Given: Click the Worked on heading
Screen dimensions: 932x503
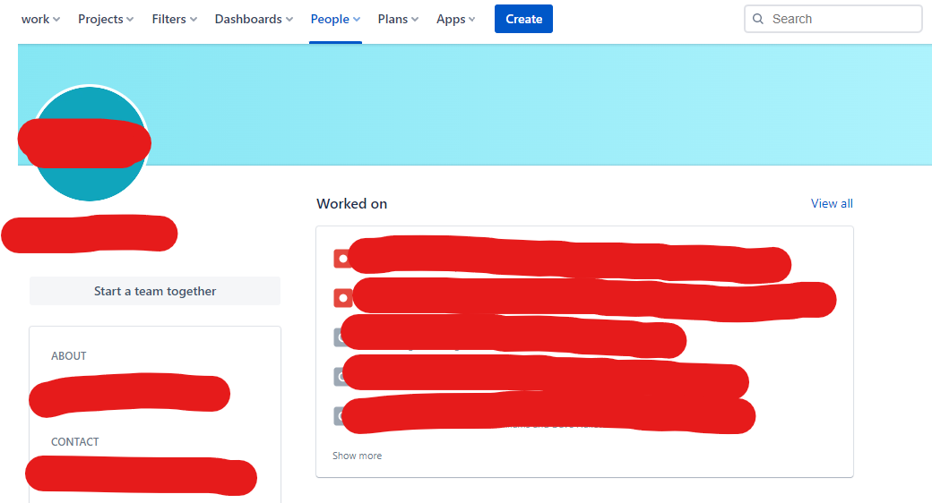Looking at the screenshot, I should click(x=352, y=204).
